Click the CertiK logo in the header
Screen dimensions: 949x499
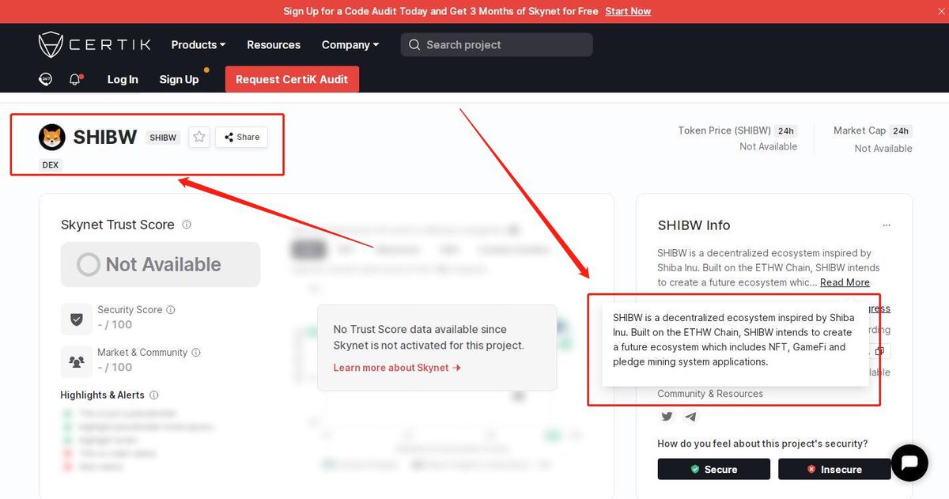(x=94, y=45)
